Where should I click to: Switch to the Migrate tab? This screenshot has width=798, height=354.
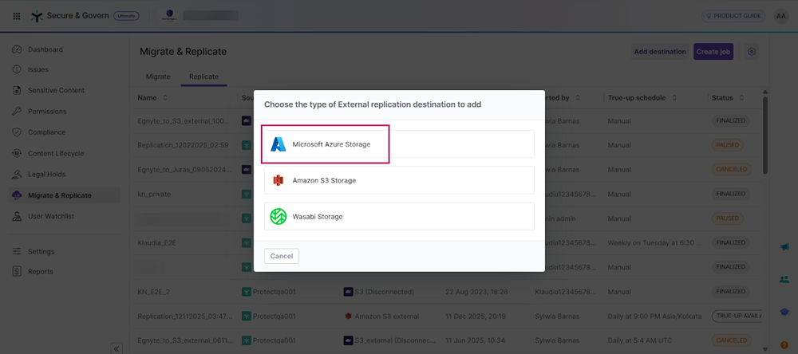(x=157, y=77)
